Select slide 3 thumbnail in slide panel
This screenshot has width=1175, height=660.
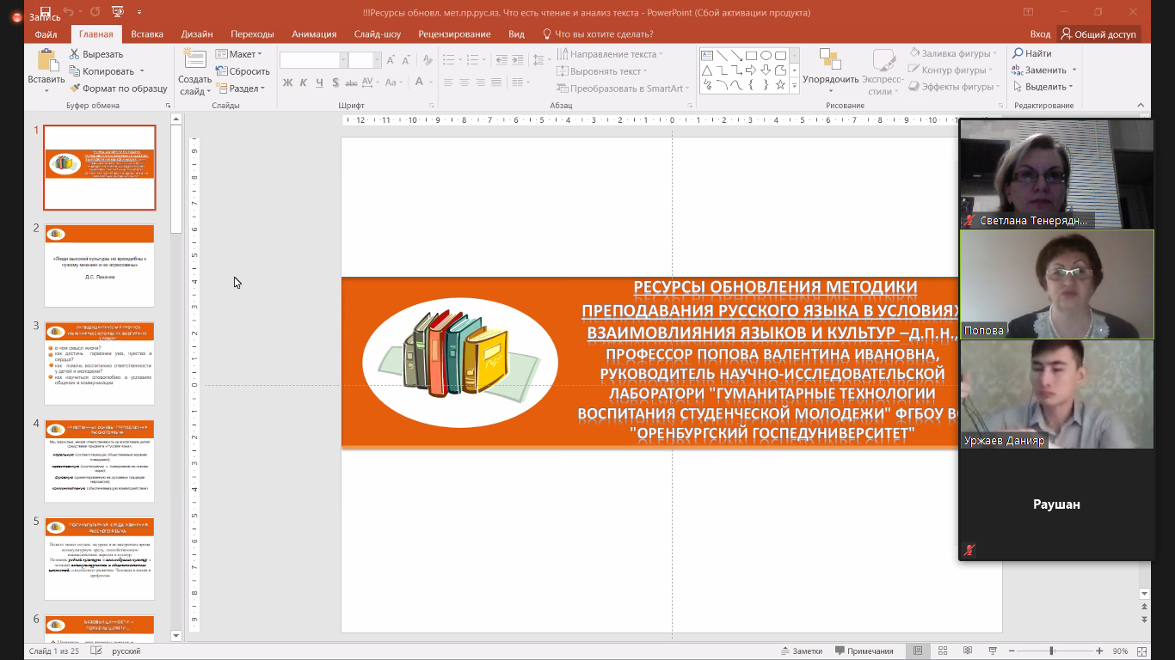100,363
